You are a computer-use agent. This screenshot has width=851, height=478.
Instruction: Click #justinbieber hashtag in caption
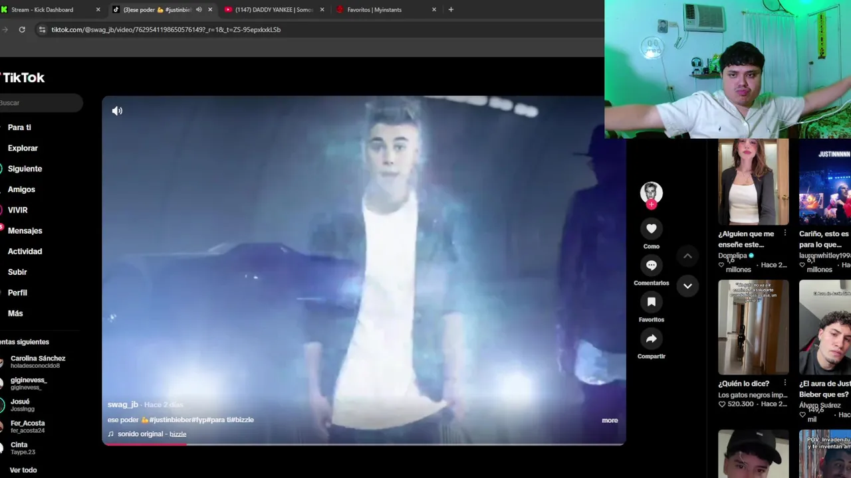pos(170,420)
